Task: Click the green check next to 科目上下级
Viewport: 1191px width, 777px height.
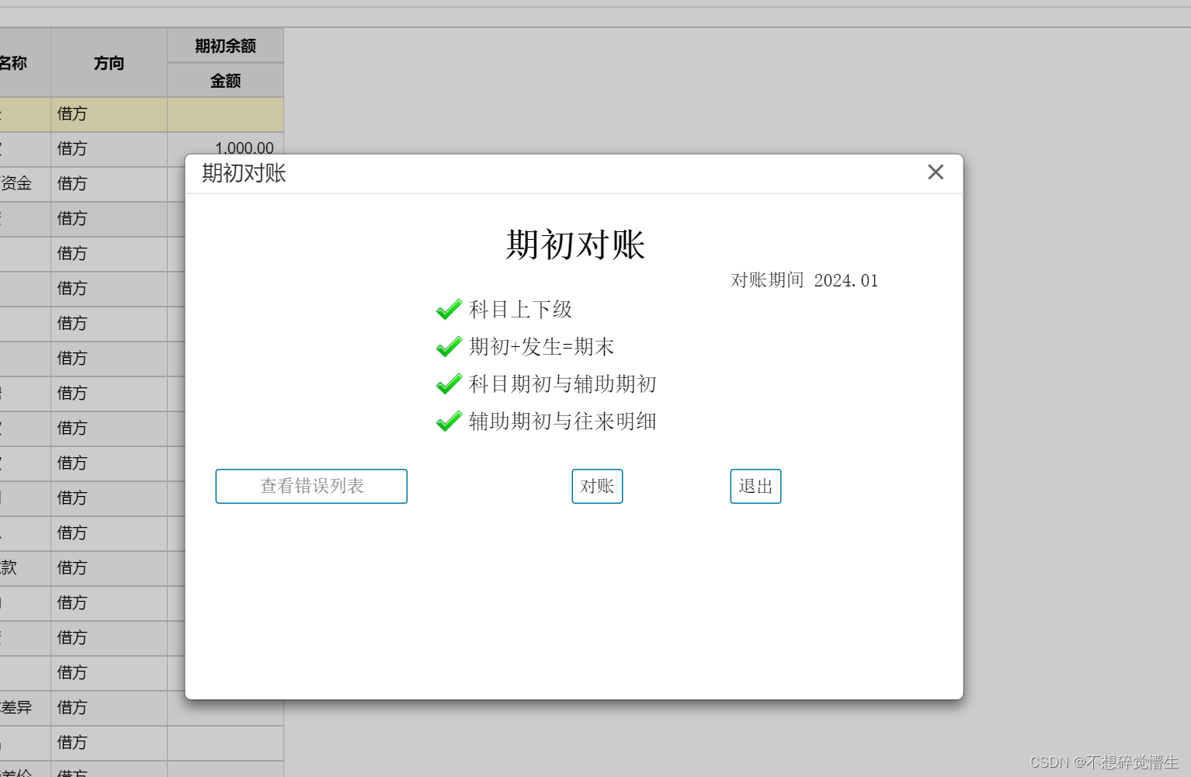Action: [x=449, y=310]
